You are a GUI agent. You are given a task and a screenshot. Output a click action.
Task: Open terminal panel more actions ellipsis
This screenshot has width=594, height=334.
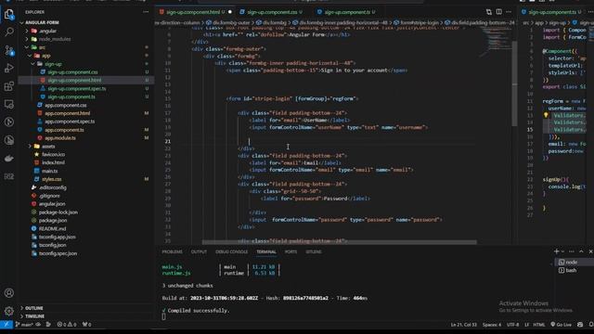tap(572, 251)
